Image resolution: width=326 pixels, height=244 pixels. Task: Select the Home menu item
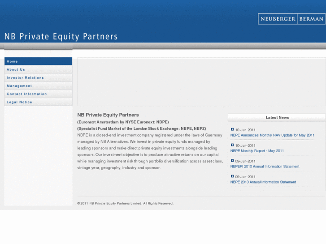38,61
